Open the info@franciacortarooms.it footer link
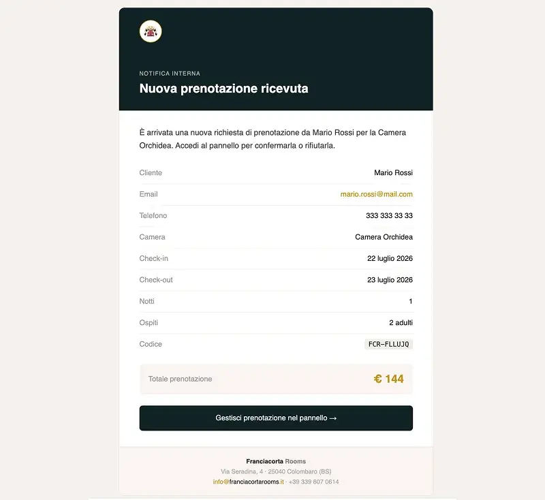Screen dimensions: 545x500 click(x=248, y=482)
